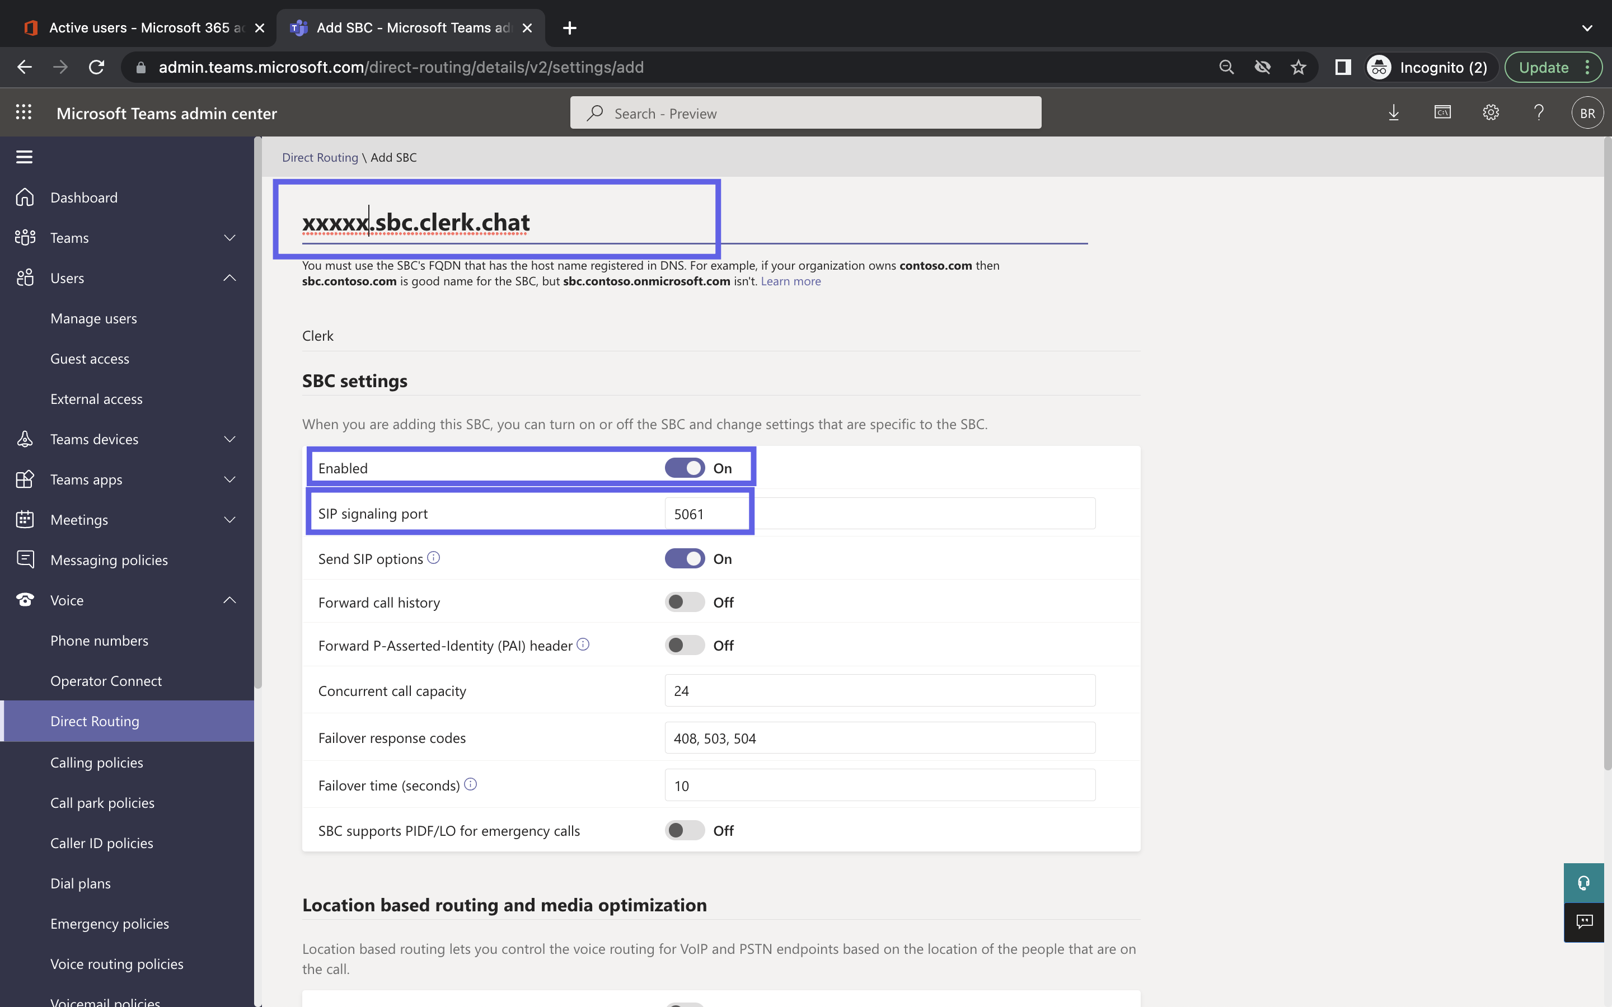Turn on Forward P-Asserted-Identity header

click(x=684, y=644)
